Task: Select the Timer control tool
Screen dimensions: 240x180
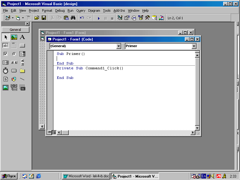Action: (6, 71)
